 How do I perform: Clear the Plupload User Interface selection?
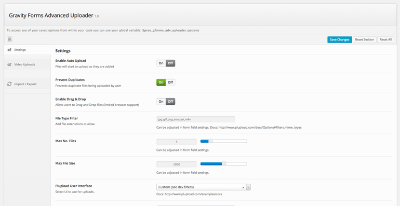point(243,187)
